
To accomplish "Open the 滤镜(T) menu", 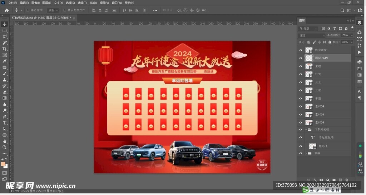I will pyautogui.click(x=82, y=3).
